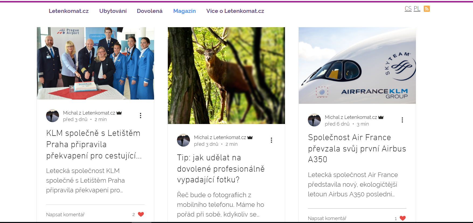Click '2 min' reading time on KLM article
Screen dimensions: 473x223
(101, 119)
